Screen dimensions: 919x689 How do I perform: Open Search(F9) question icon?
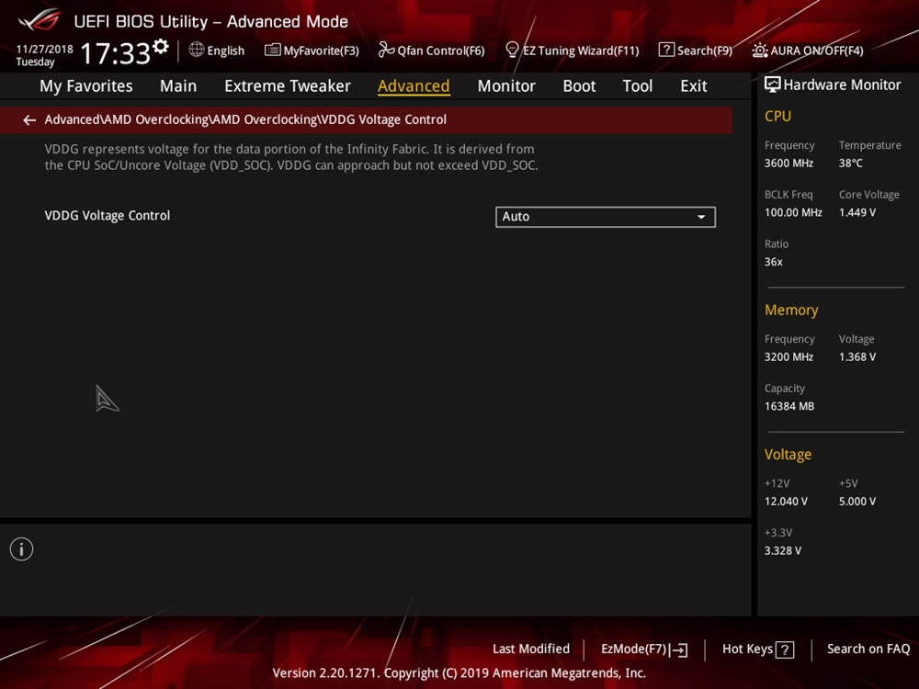pyautogui.click(x=666, y=50)
